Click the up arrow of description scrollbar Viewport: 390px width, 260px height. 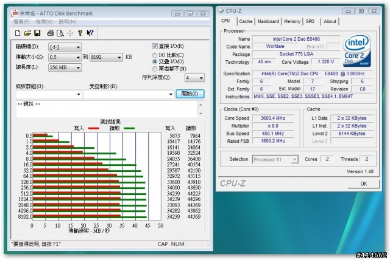coord(200,105)
